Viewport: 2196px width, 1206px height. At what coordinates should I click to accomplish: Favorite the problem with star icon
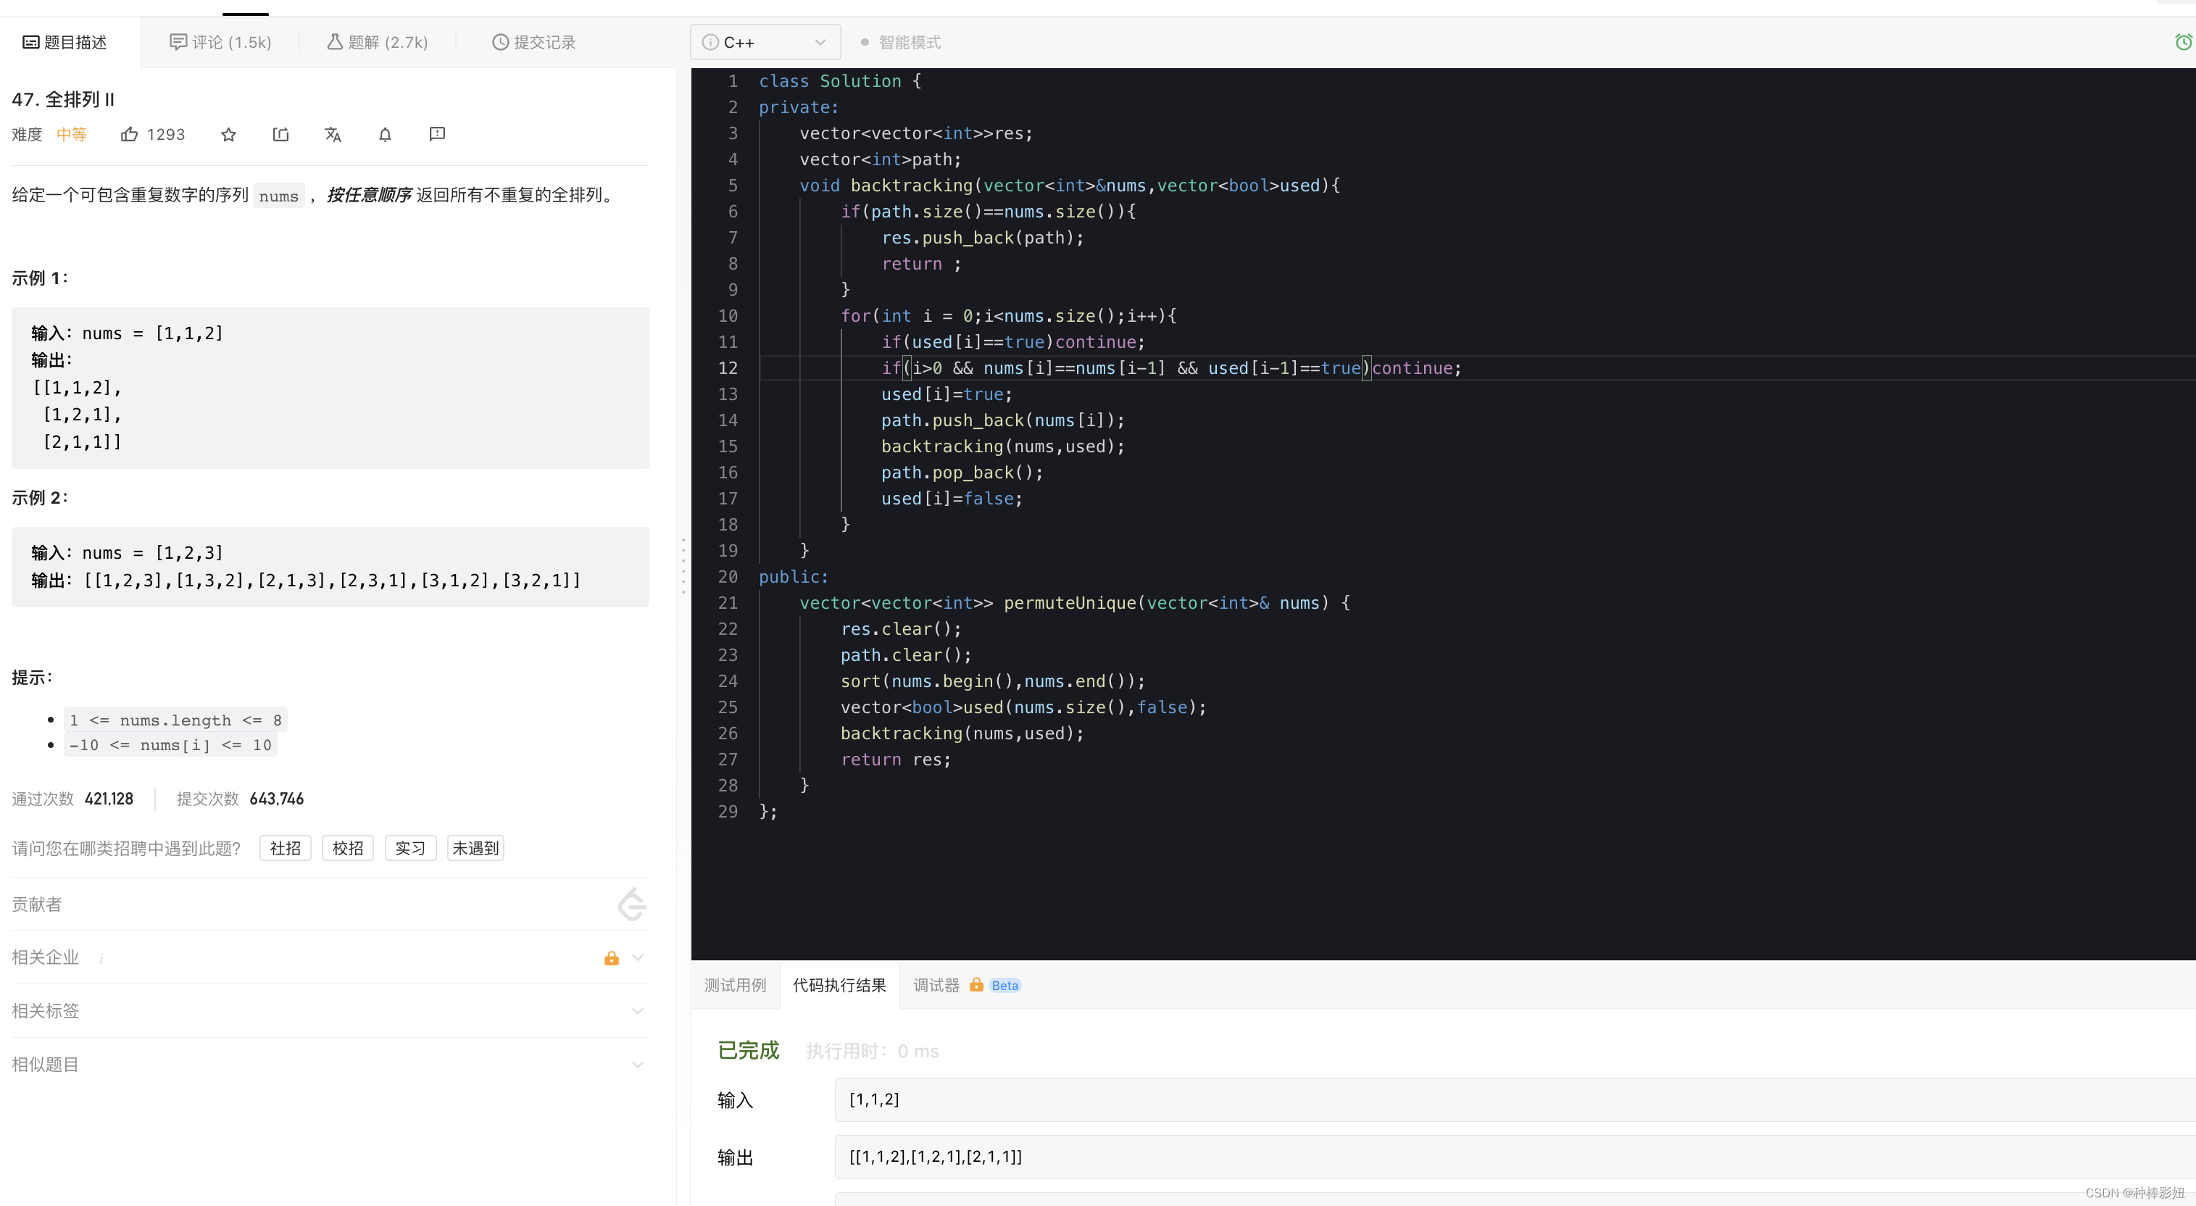228,135
